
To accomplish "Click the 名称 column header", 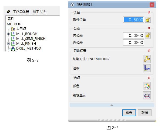I will (11, 19).
